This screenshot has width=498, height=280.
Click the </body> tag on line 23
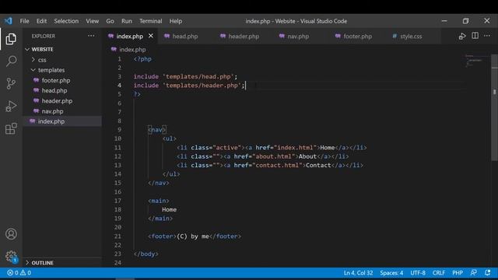[x=146, y=254]
